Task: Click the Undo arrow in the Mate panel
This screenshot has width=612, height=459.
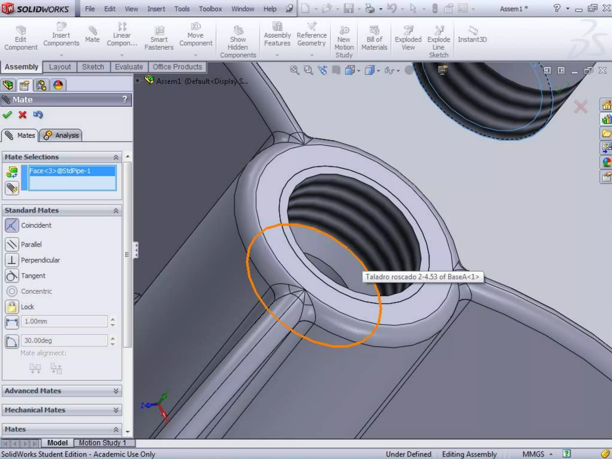Action: click(x=38, y=115)
